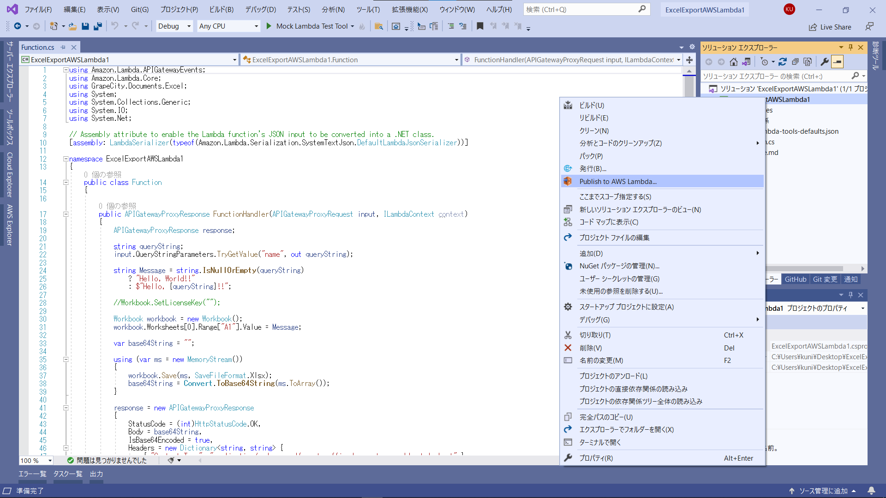Click the Open File folder icon
The width and height of the screenshot is (886, 498).
click(72, 26)
